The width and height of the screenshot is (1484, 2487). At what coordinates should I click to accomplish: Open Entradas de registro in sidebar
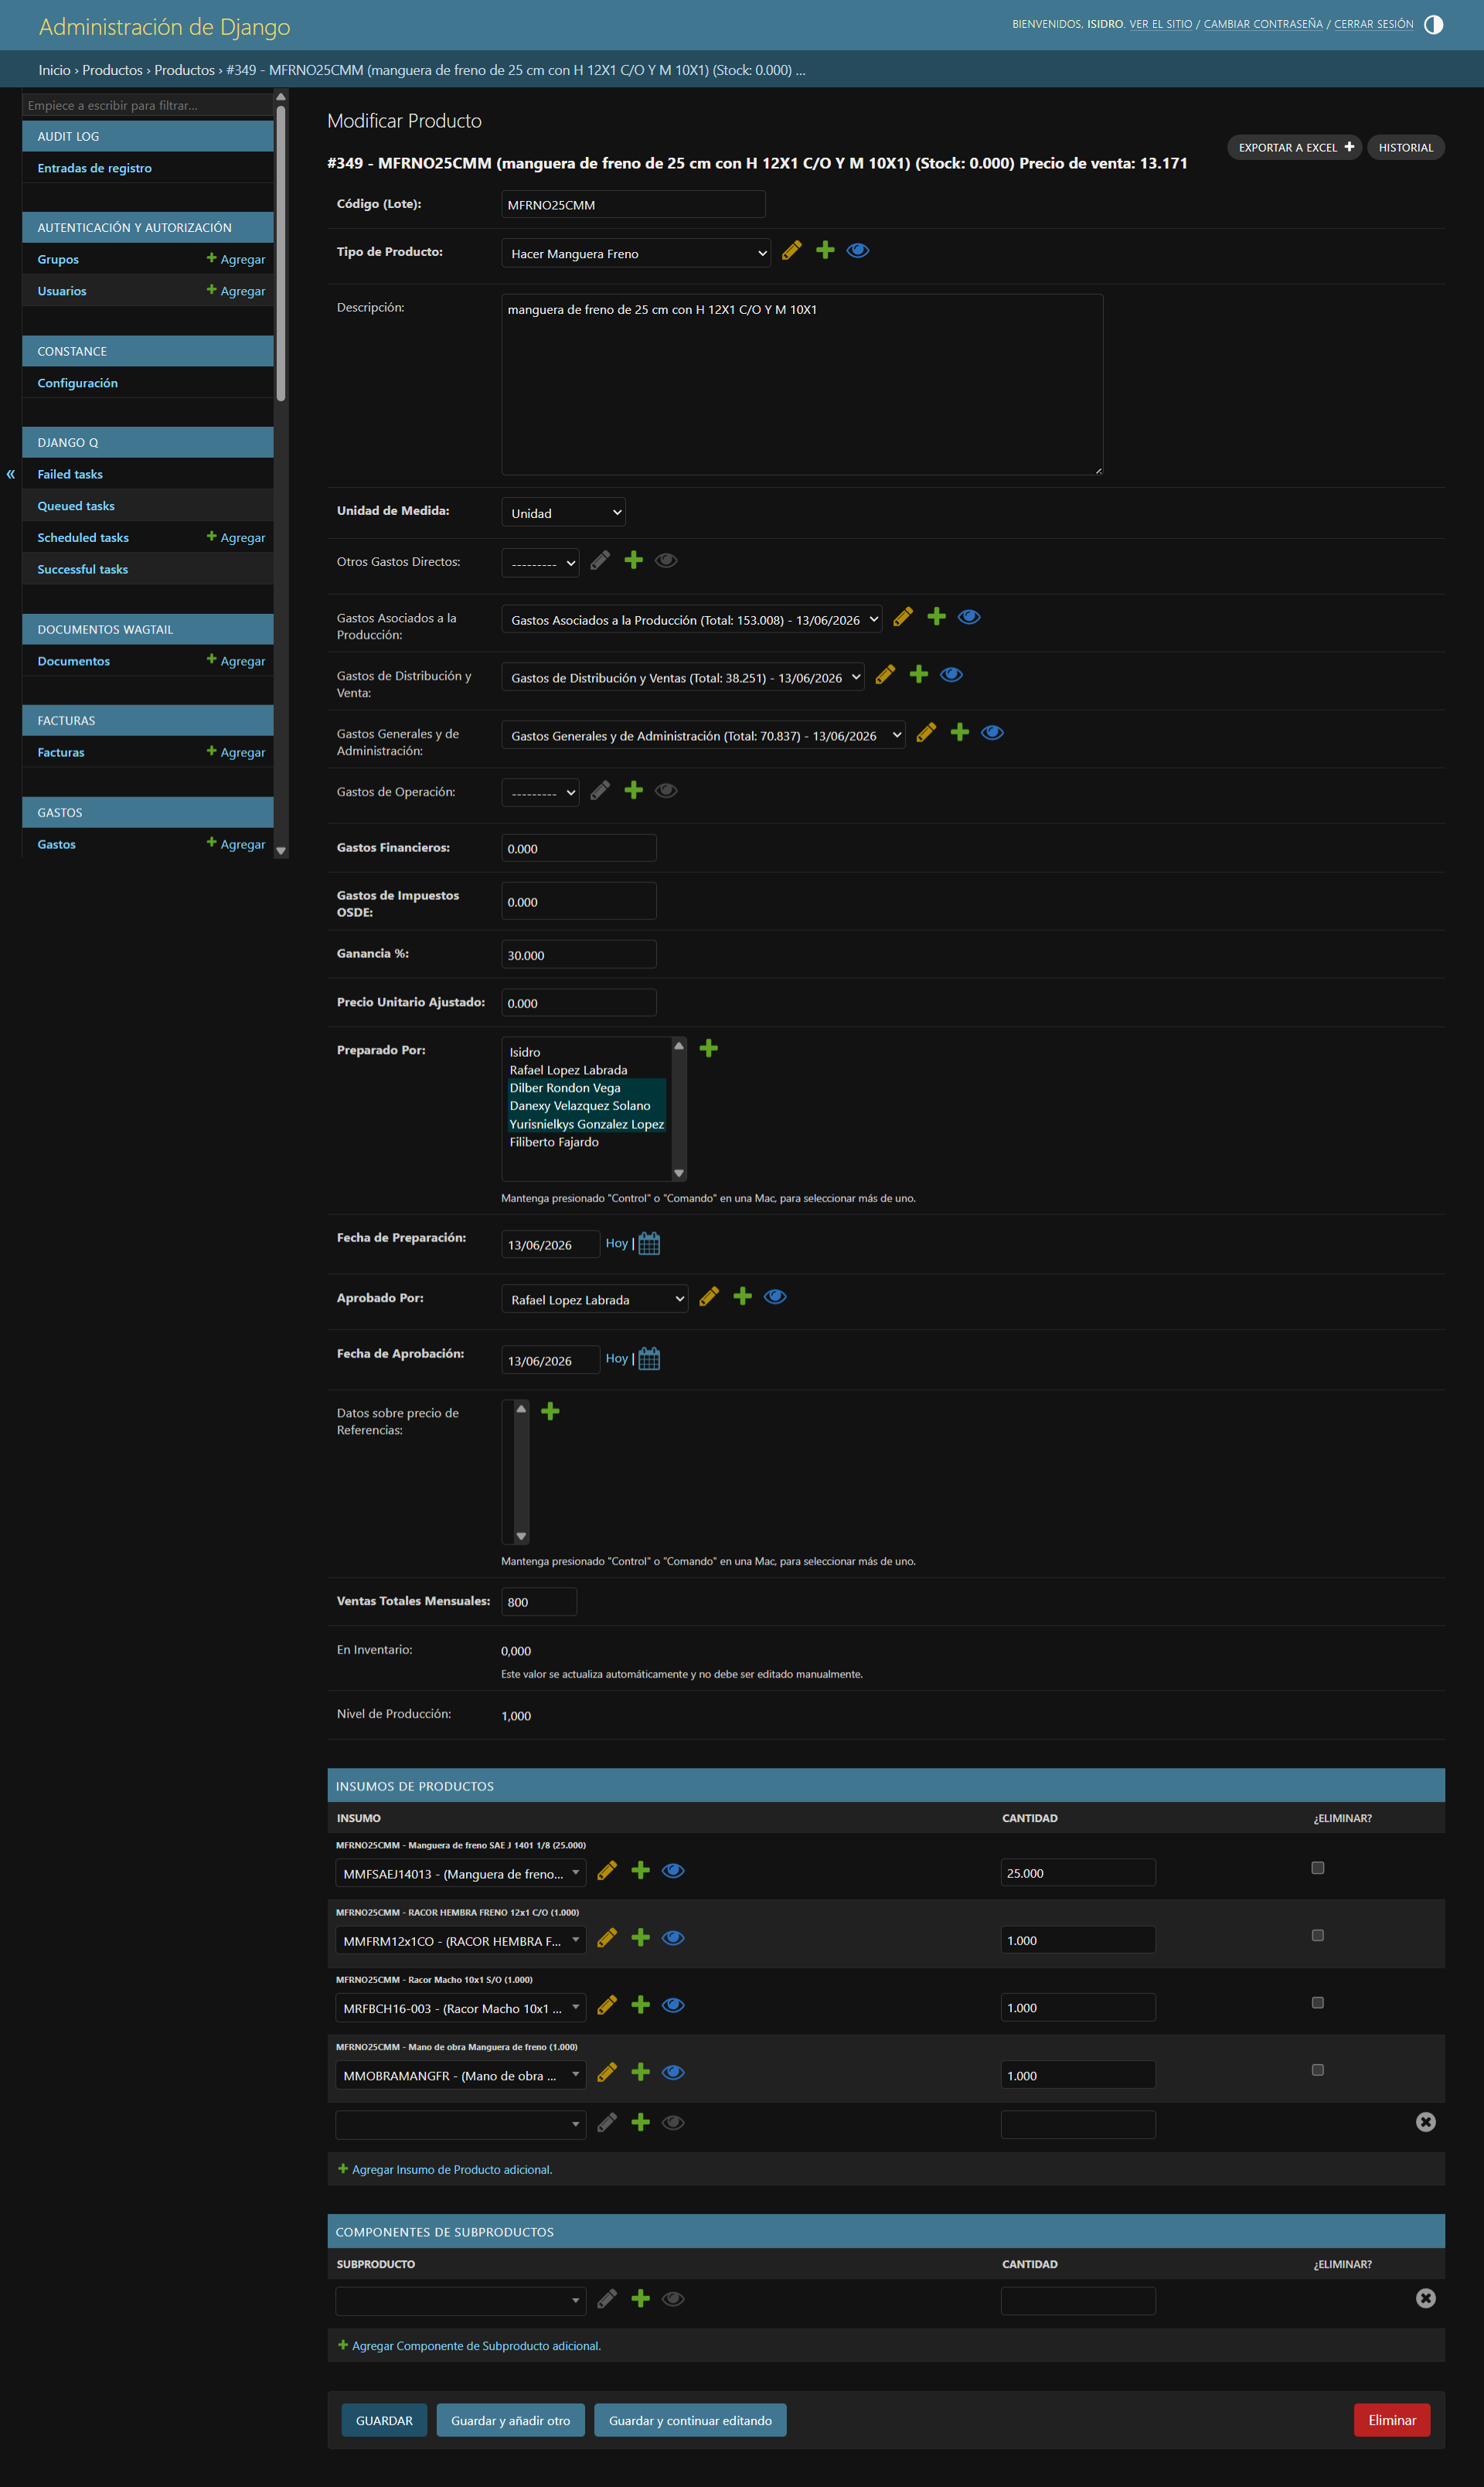(x=95, y=168)
